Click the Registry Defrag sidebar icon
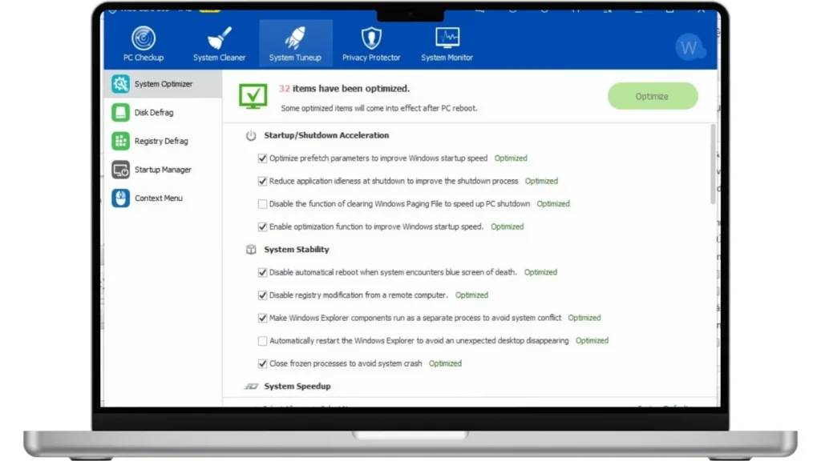This screenshot has width=821, height=461. click(120, 141)
